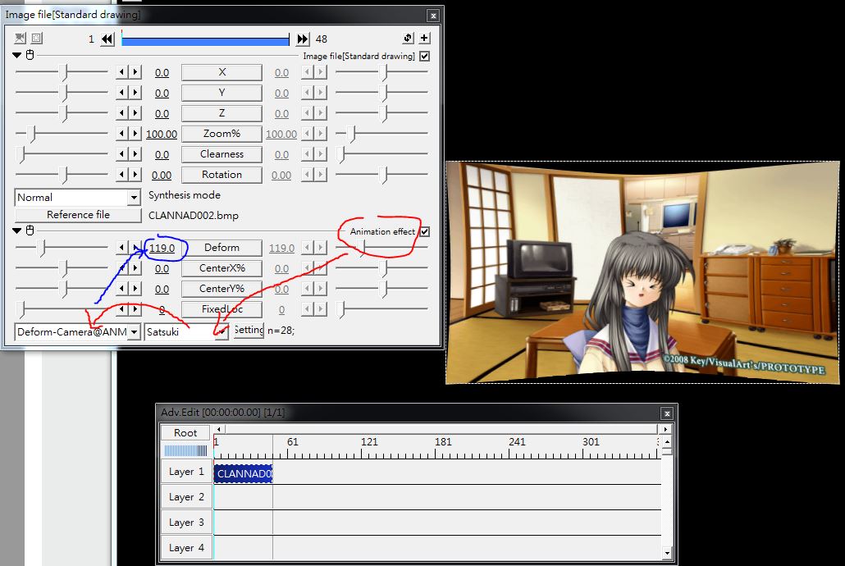Screen dimensions: 845x566
Task: Uncheck the Animation effect checkbox
Action: (425, 232)
